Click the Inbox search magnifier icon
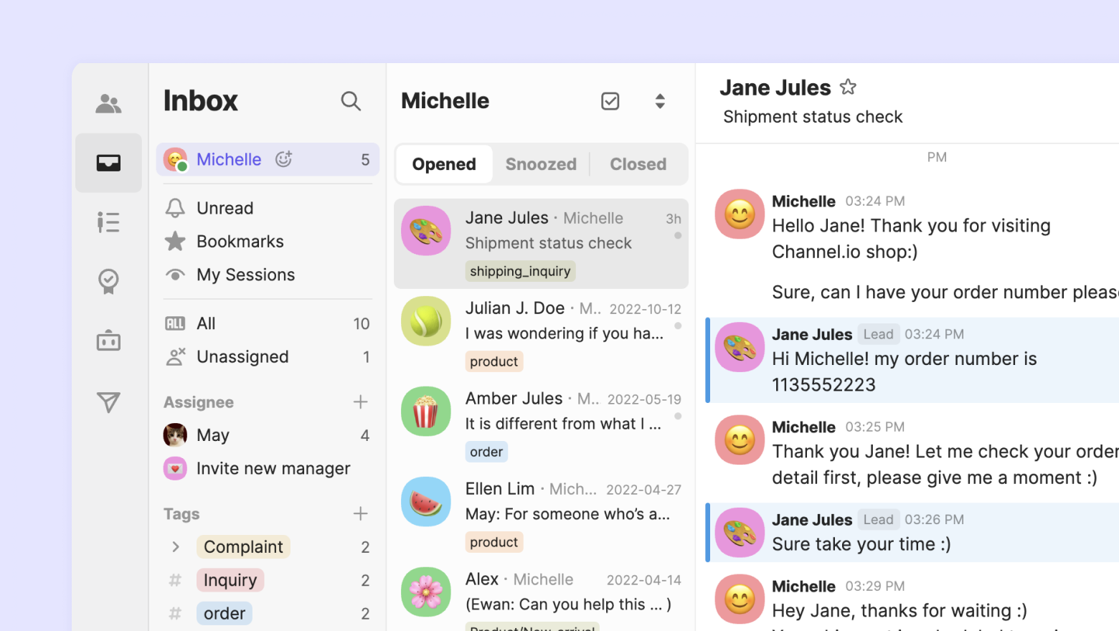 click(x=351, y=101)
